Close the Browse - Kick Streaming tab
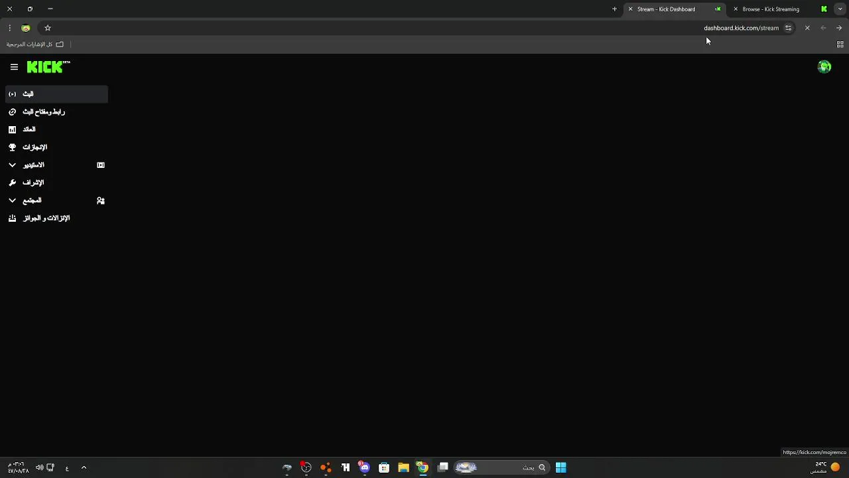849x478 pixels. tap(736, 9)
